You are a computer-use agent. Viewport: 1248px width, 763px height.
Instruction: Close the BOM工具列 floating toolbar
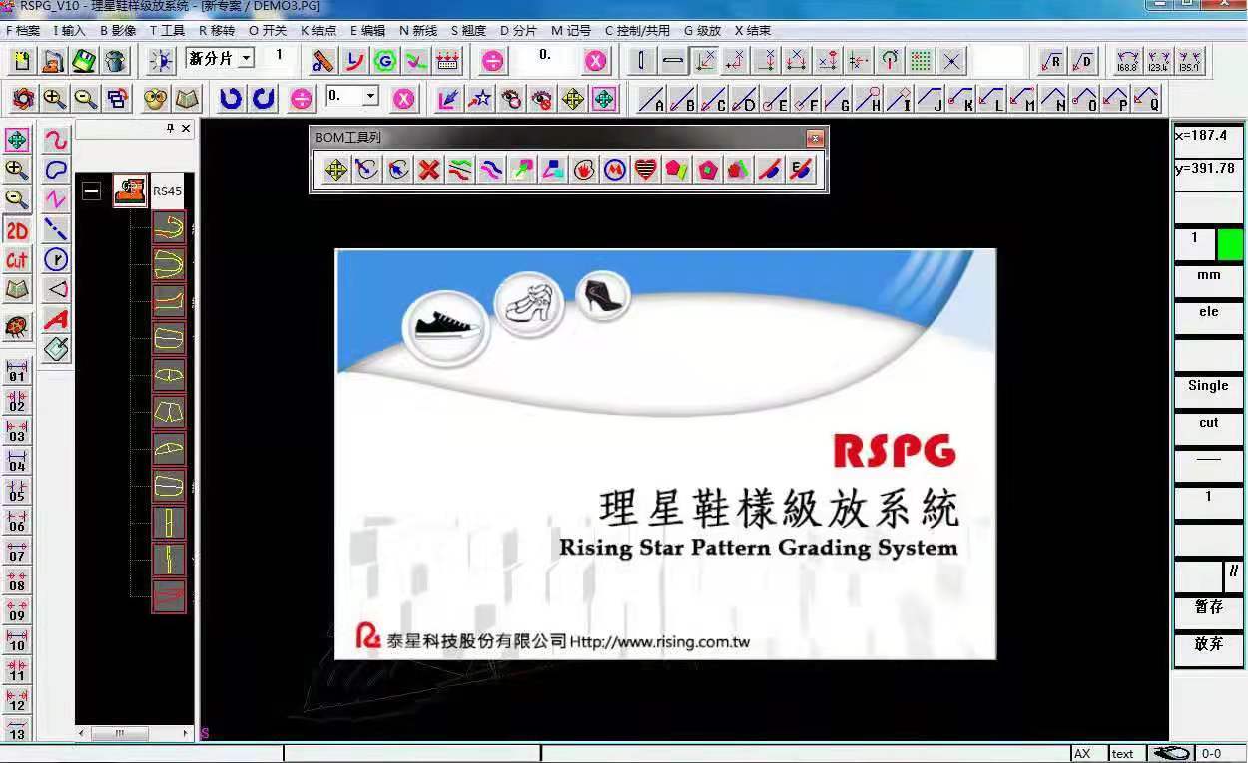[x=815, y=139]
